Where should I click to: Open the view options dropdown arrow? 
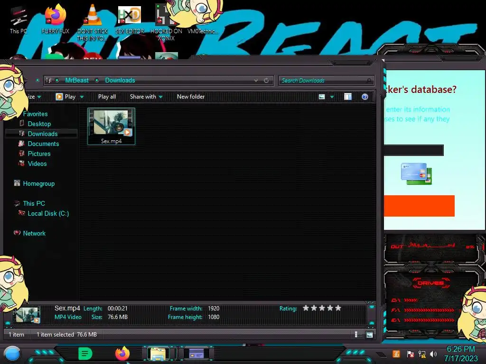pyautogui.click(x=332, y=97)
